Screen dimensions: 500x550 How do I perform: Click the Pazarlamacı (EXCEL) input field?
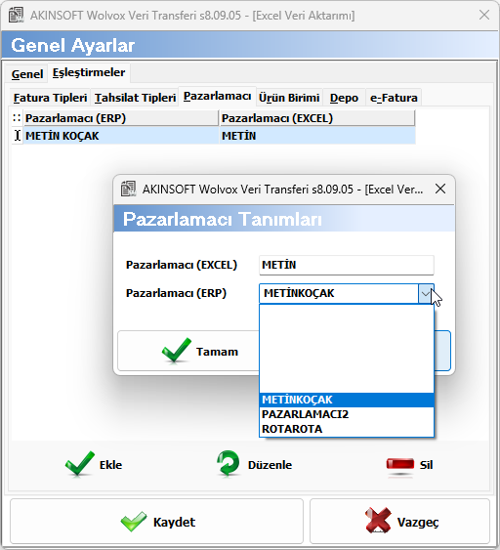tap(347, 265)
